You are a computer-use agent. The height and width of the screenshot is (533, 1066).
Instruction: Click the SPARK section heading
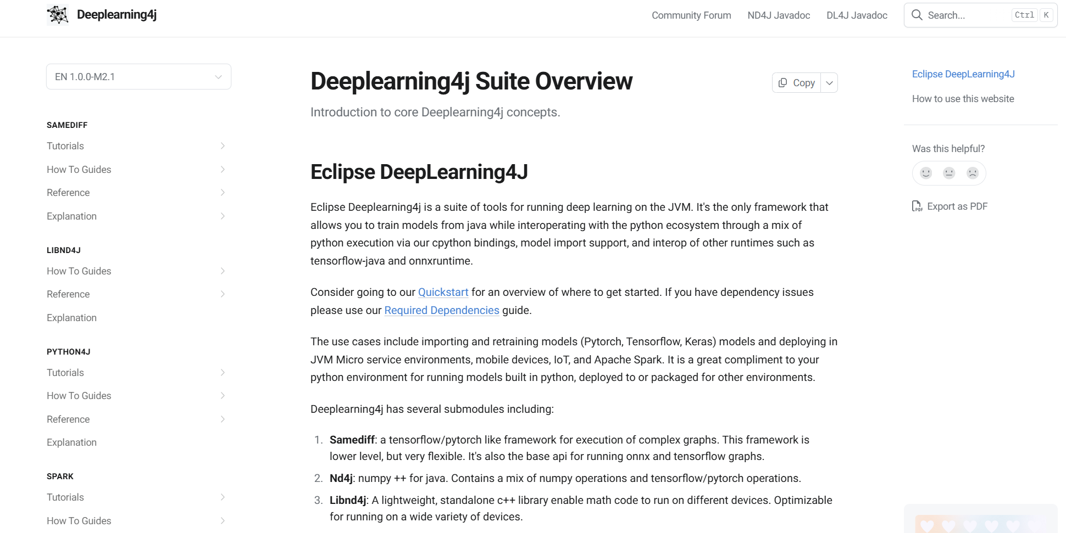[x=60, y=476]
